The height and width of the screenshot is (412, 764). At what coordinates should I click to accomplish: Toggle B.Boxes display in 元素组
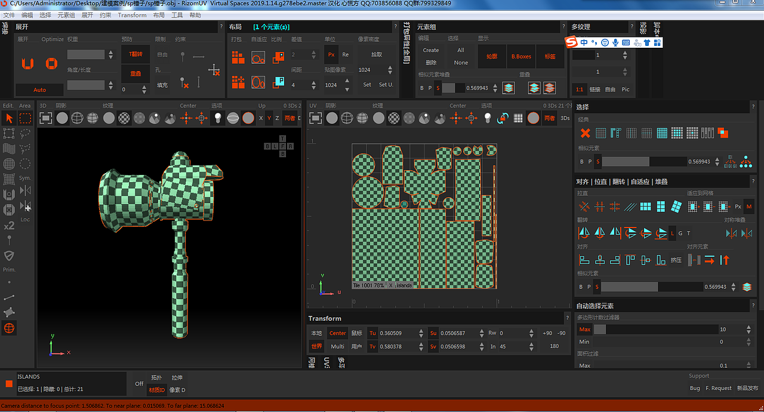(x=521, y=57)
